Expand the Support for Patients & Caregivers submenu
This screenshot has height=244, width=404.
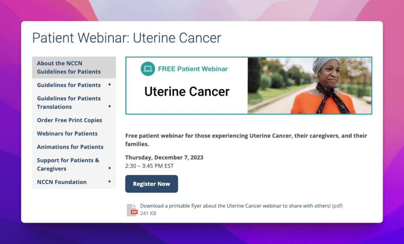110,168
